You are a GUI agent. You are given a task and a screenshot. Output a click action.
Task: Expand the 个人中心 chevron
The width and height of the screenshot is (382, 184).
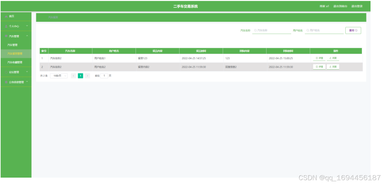coord(27,26)
